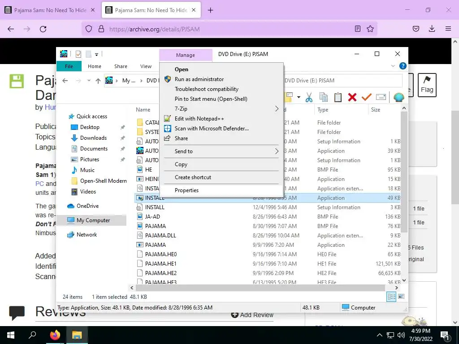Bookmark this page with star icon

(370, 29)
